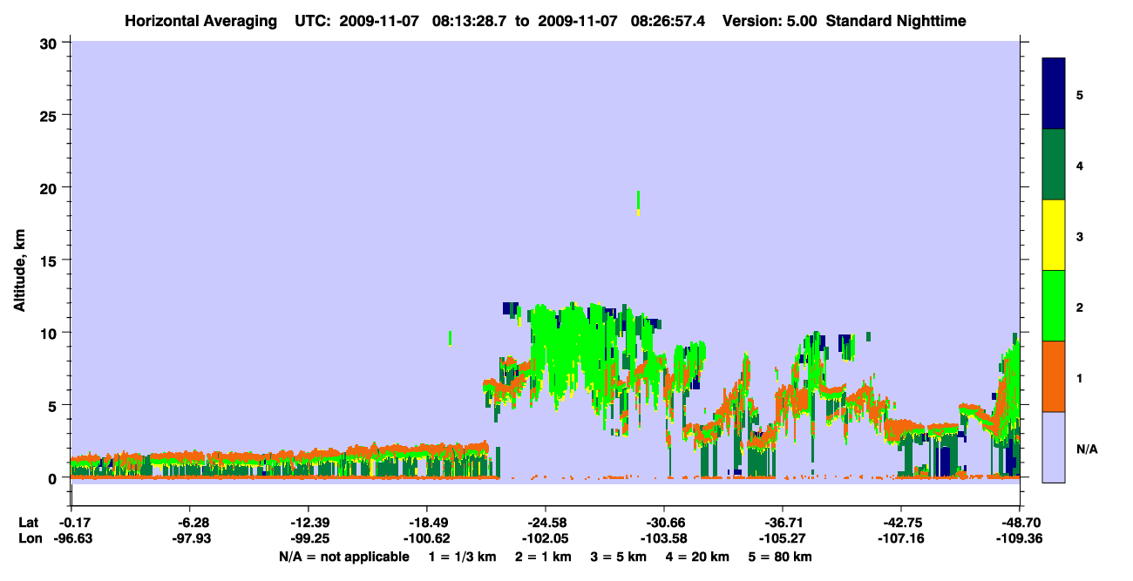
Task: Click latitude value -30.66
Action: coord(664,523)
